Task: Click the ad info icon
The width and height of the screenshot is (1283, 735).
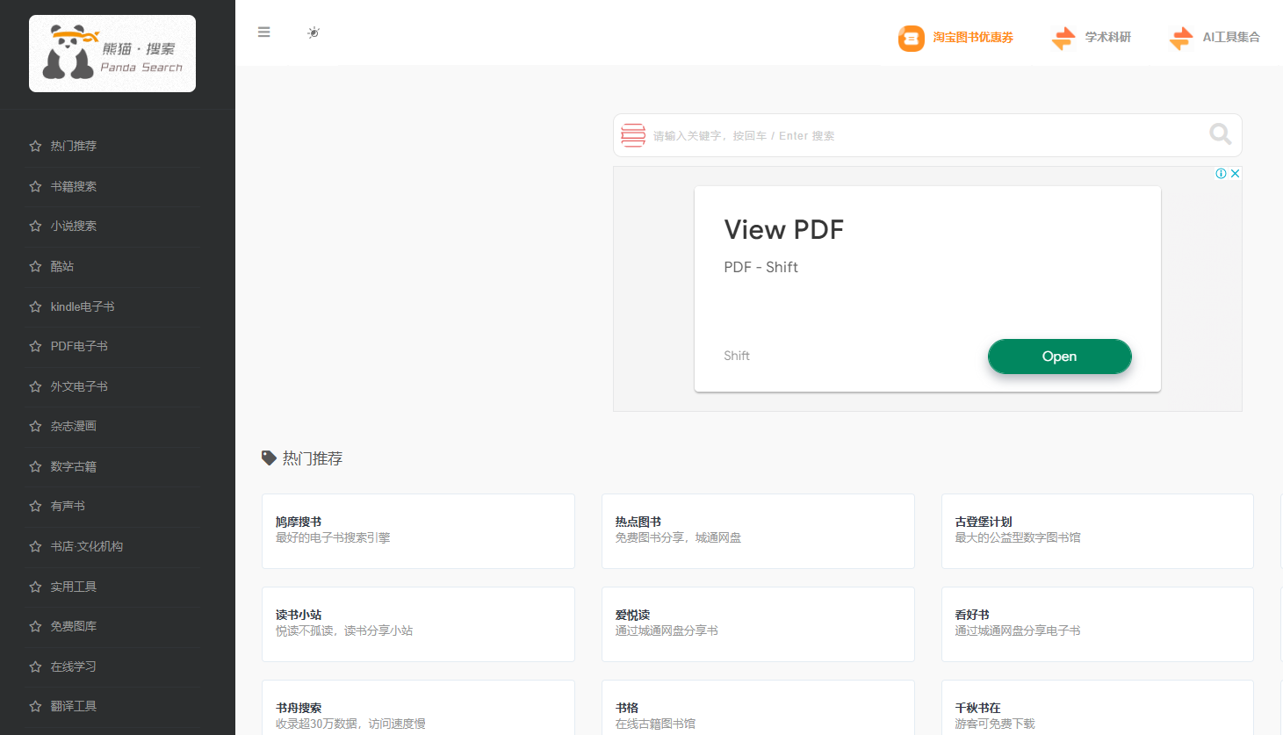Action: tap(1221, 174)
